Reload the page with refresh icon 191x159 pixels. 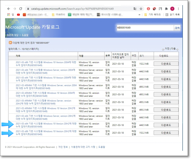(21, 9)
